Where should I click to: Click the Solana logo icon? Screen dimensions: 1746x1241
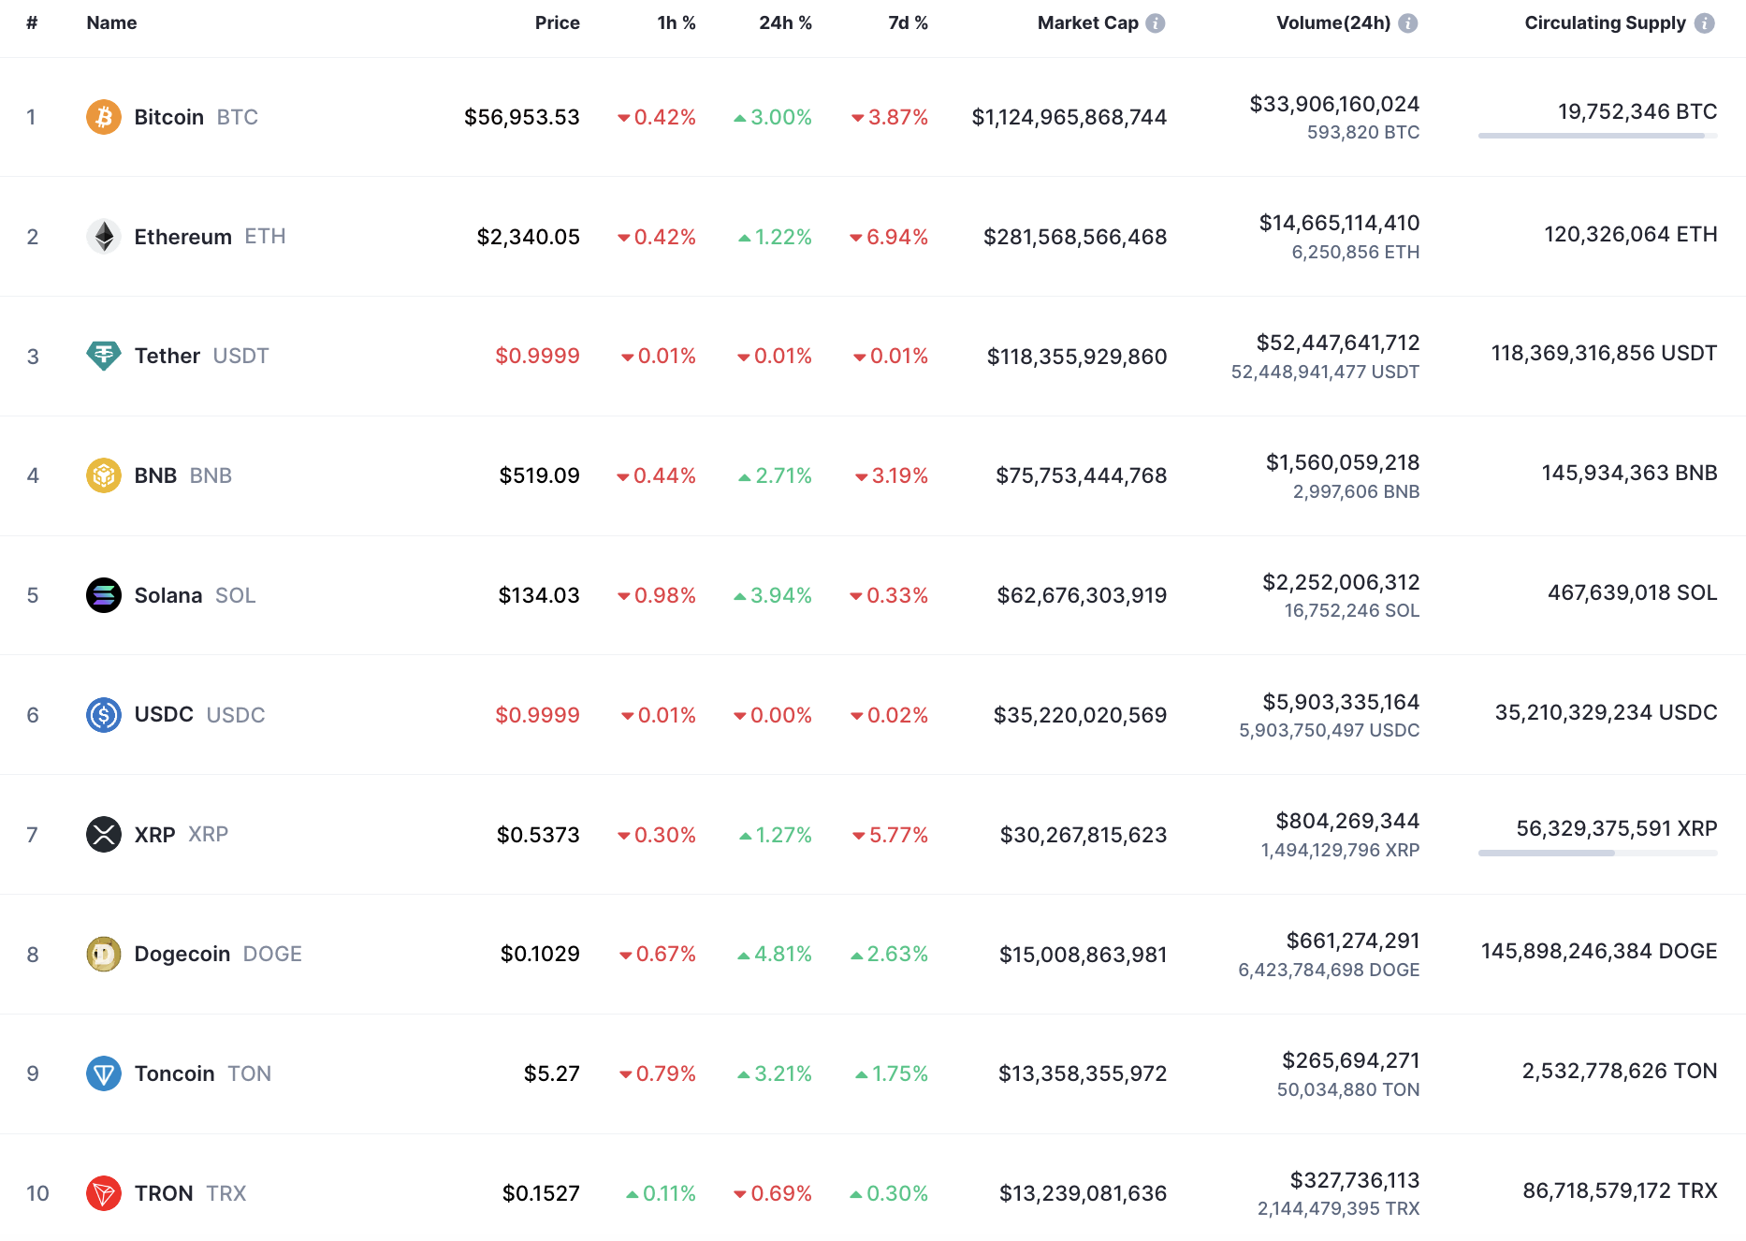tap(104, 595)
